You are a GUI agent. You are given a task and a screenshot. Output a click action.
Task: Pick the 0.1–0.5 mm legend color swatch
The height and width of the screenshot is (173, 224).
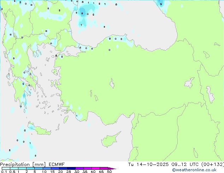[6, 168]
